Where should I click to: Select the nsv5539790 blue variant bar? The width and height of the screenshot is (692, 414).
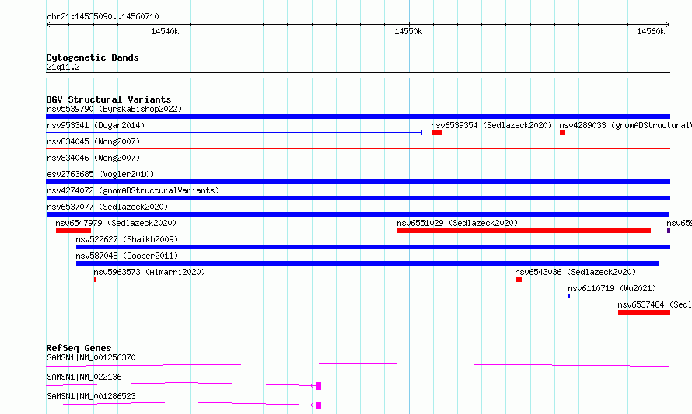point(358,117)
